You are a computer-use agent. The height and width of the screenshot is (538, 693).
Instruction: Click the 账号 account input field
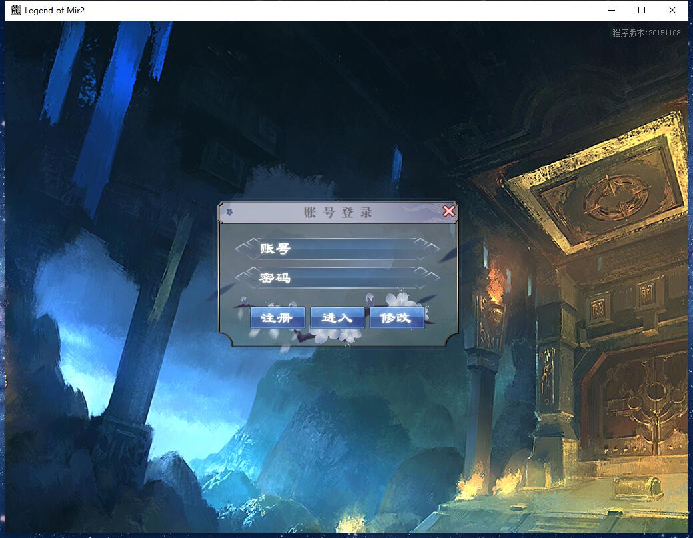point(337,249)
